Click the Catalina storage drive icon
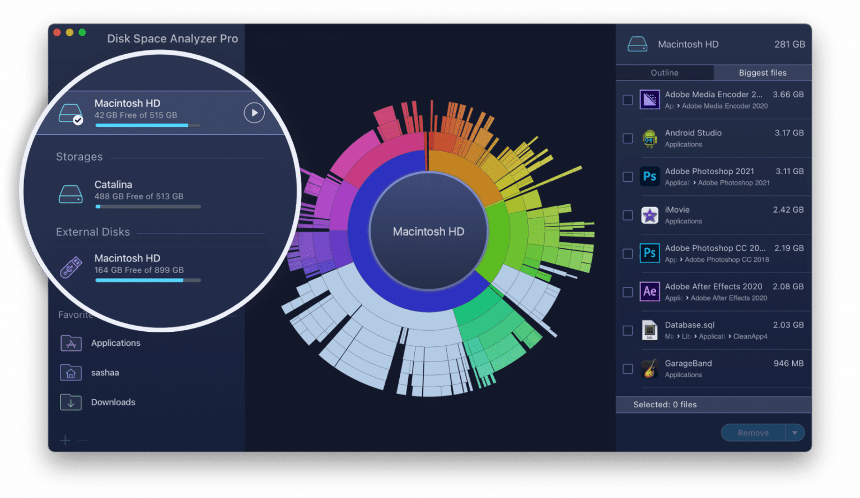 (x=71, y=193)
